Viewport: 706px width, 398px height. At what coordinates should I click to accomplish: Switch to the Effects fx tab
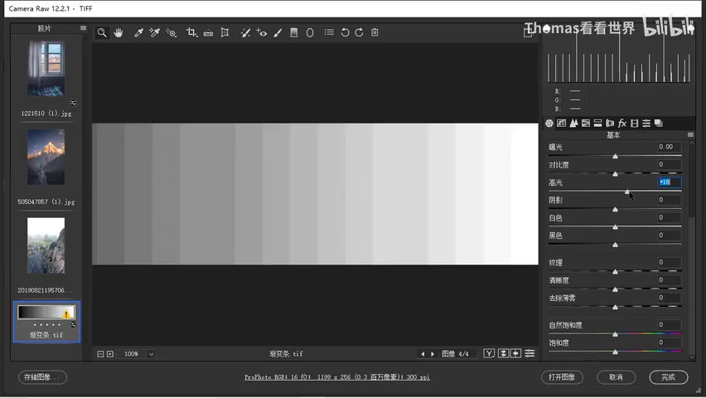point(622,123)
